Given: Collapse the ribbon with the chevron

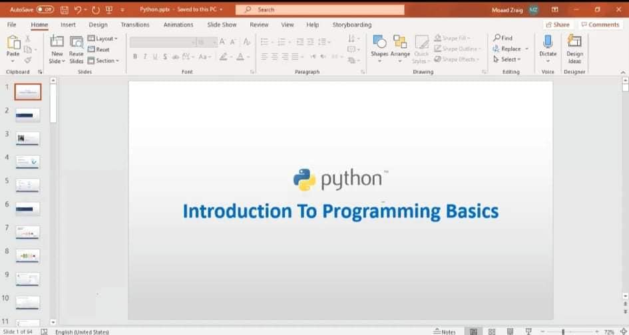Looking at the screenshot, I should 623,72.
